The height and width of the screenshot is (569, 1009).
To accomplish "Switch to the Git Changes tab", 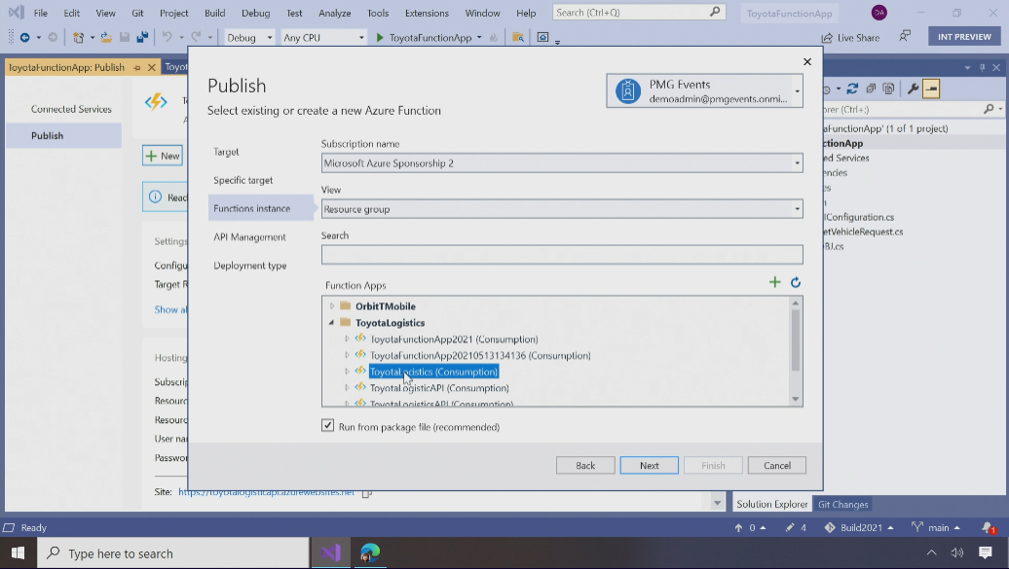I will coord(842,504).
